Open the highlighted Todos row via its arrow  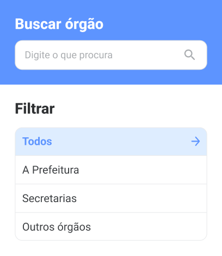coord(195,142)
